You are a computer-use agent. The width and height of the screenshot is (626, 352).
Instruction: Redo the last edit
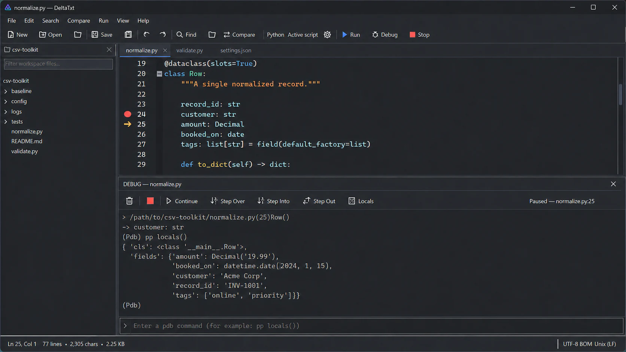[162, 35]
